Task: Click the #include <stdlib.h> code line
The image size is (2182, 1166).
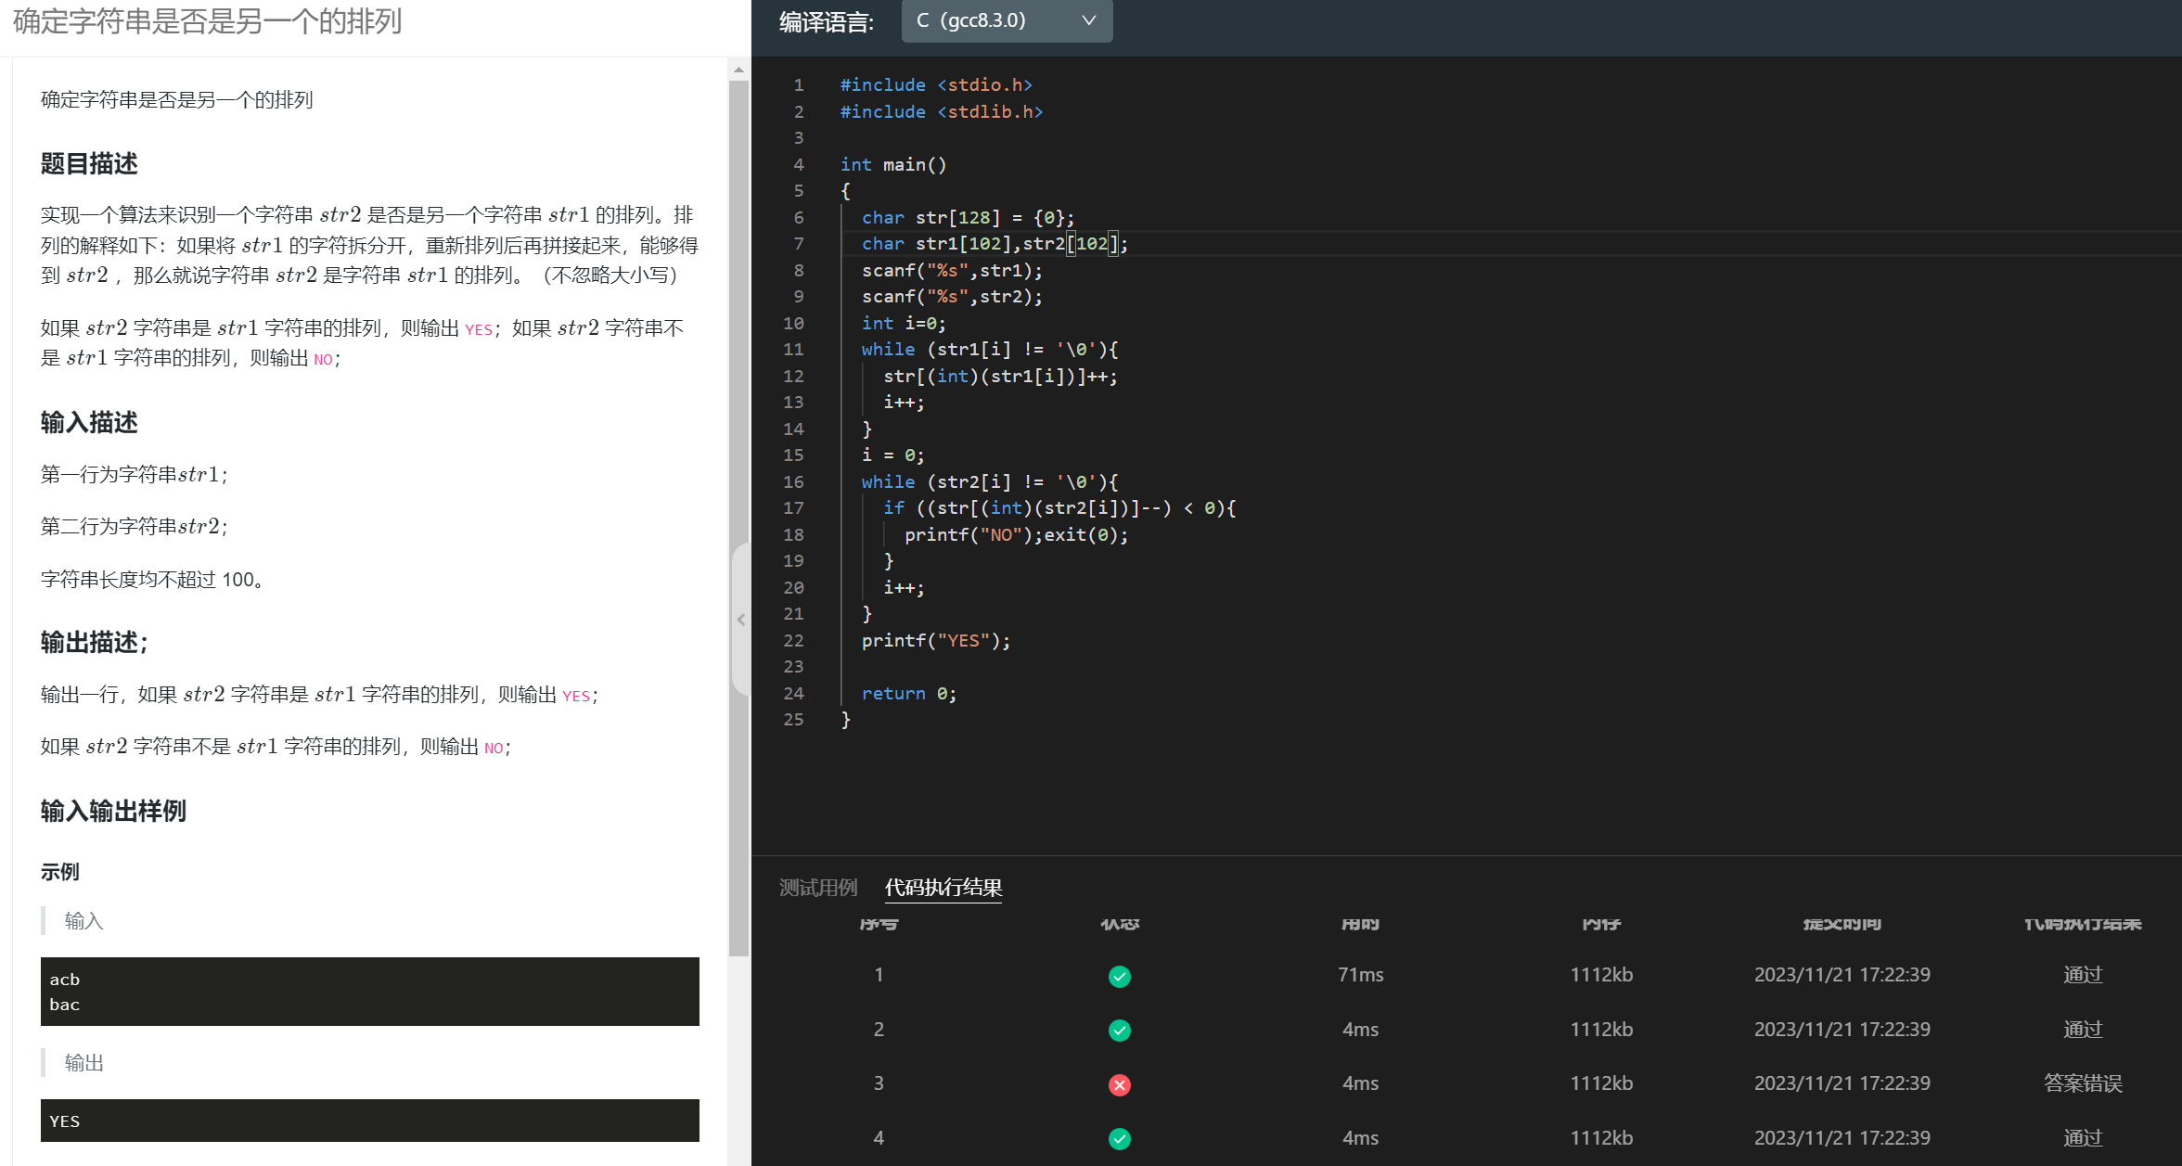Action: tap(942, 112)
